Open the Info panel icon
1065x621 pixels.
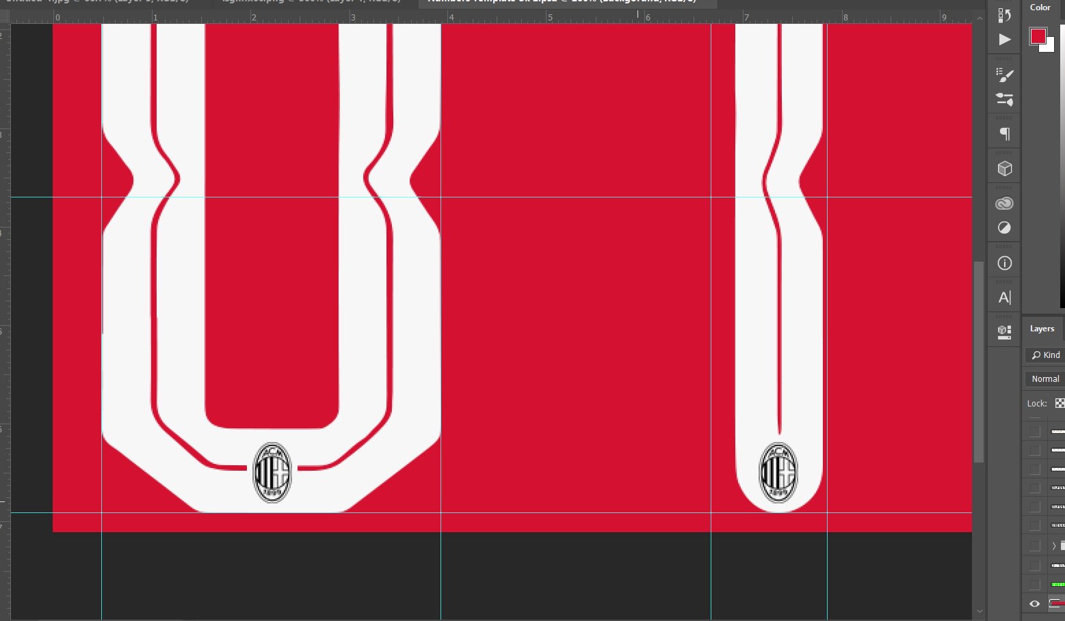(1004, 263)
